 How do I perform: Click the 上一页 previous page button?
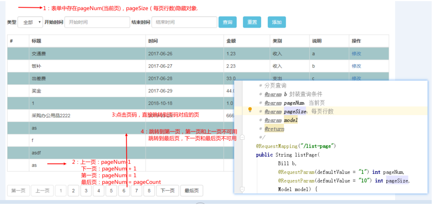(x=42, y=191)
